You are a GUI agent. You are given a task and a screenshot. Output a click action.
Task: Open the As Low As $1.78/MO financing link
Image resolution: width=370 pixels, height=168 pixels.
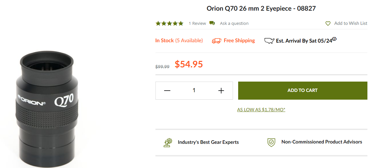click(x=261, y=110)
